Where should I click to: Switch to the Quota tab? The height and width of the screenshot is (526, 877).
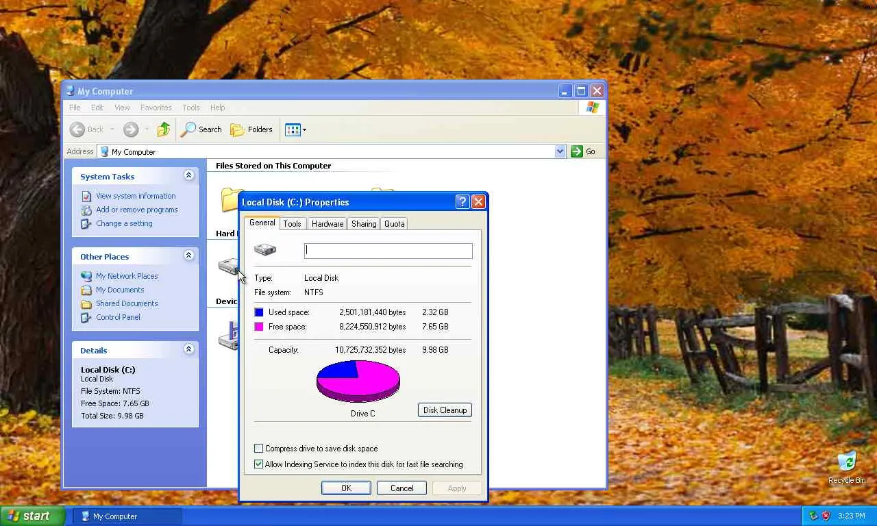click(394, 224)
